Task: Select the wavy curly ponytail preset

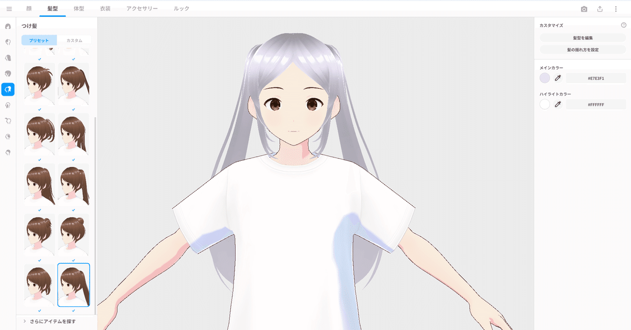Action: point(39,135)
